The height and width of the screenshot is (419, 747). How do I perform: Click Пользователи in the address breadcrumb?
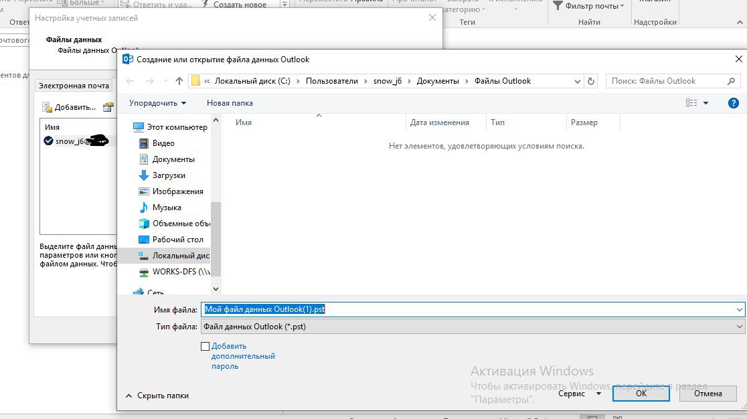point(331,81)
